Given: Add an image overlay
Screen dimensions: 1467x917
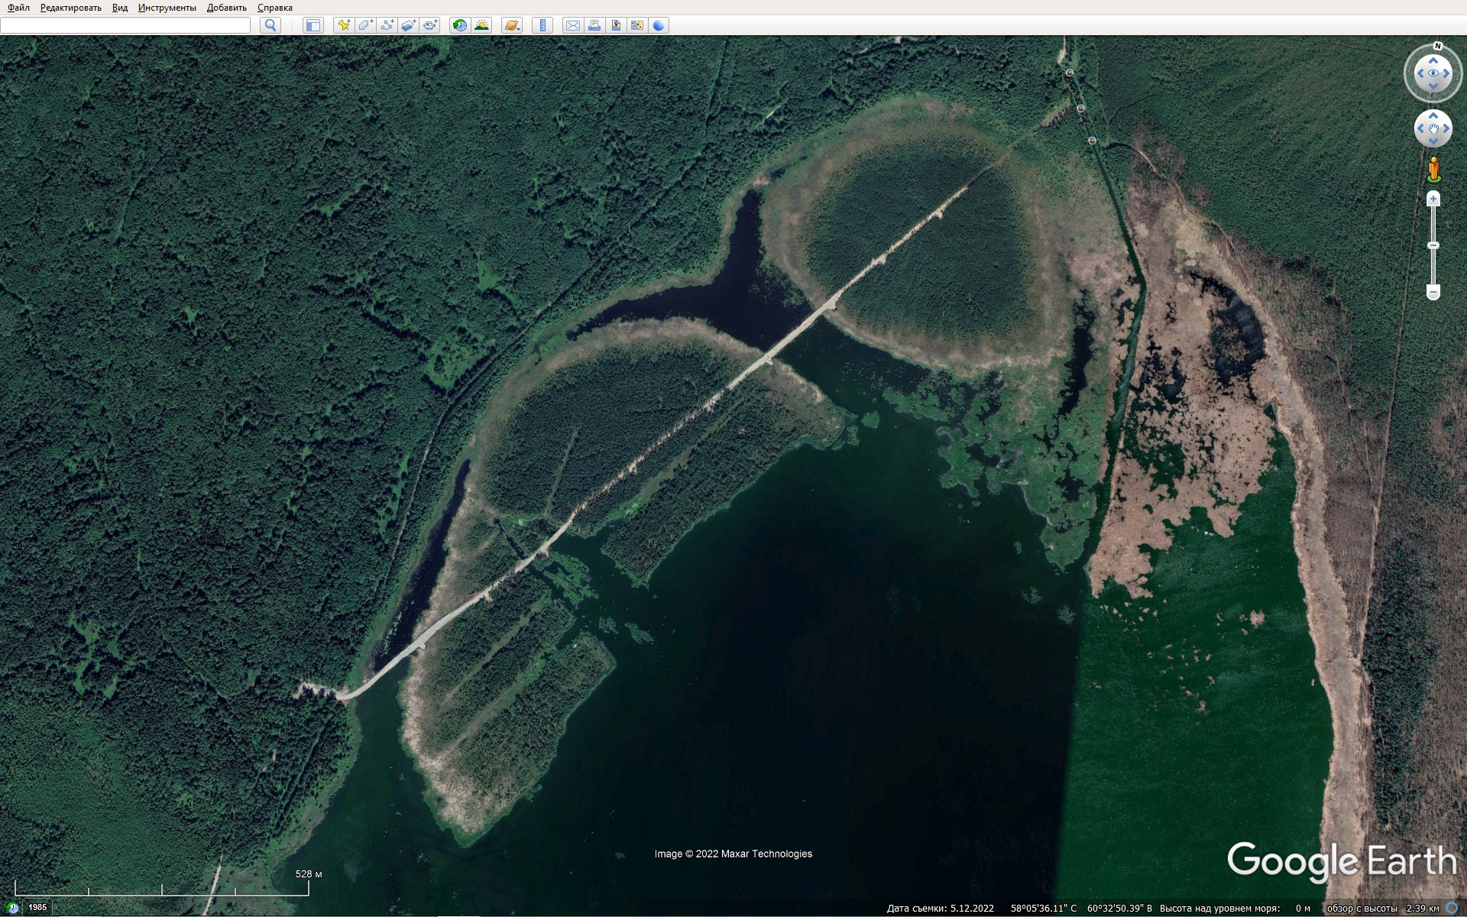Looking at the screenshot, I should pyautogui.click(x=408, y=25).
